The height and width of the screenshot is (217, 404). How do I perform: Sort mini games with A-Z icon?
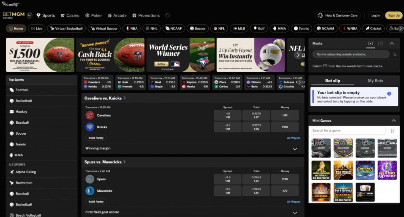(x=392, y=131)
